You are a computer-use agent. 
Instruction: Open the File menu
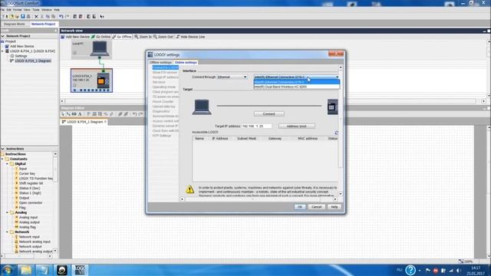pos(2,10)
